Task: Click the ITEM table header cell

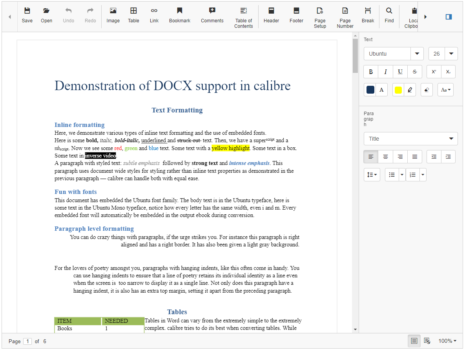Action: click(78, 321)
